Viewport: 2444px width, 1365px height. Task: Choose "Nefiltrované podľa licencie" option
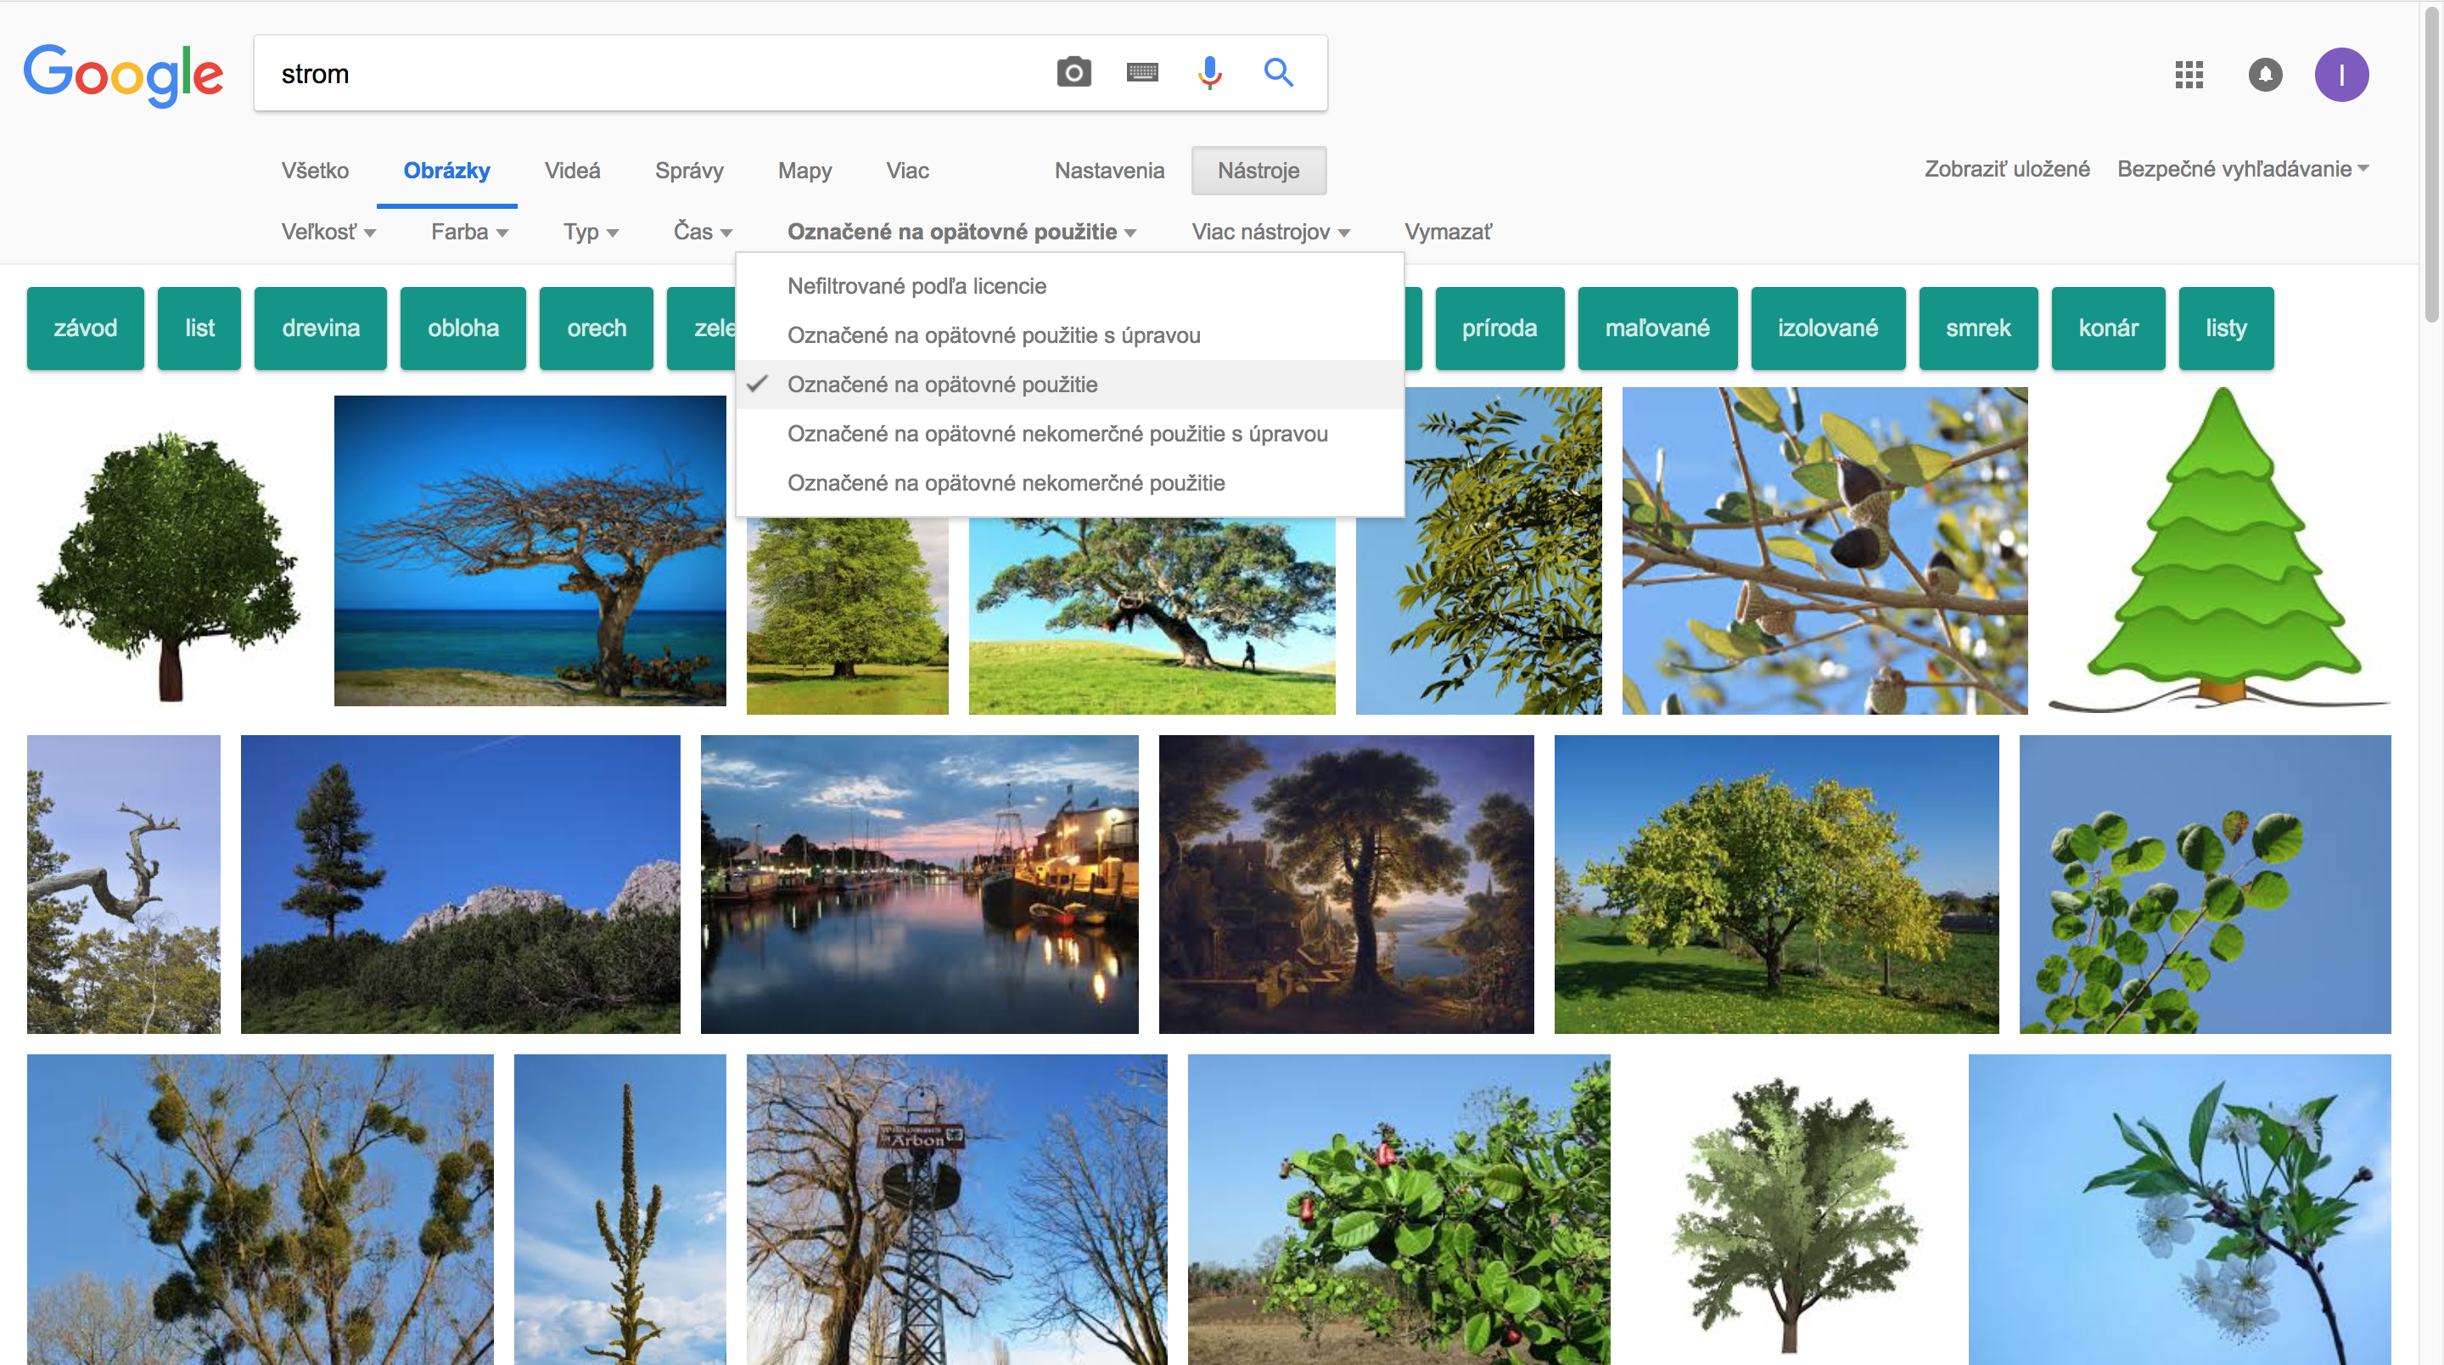[x=916, y=286]
